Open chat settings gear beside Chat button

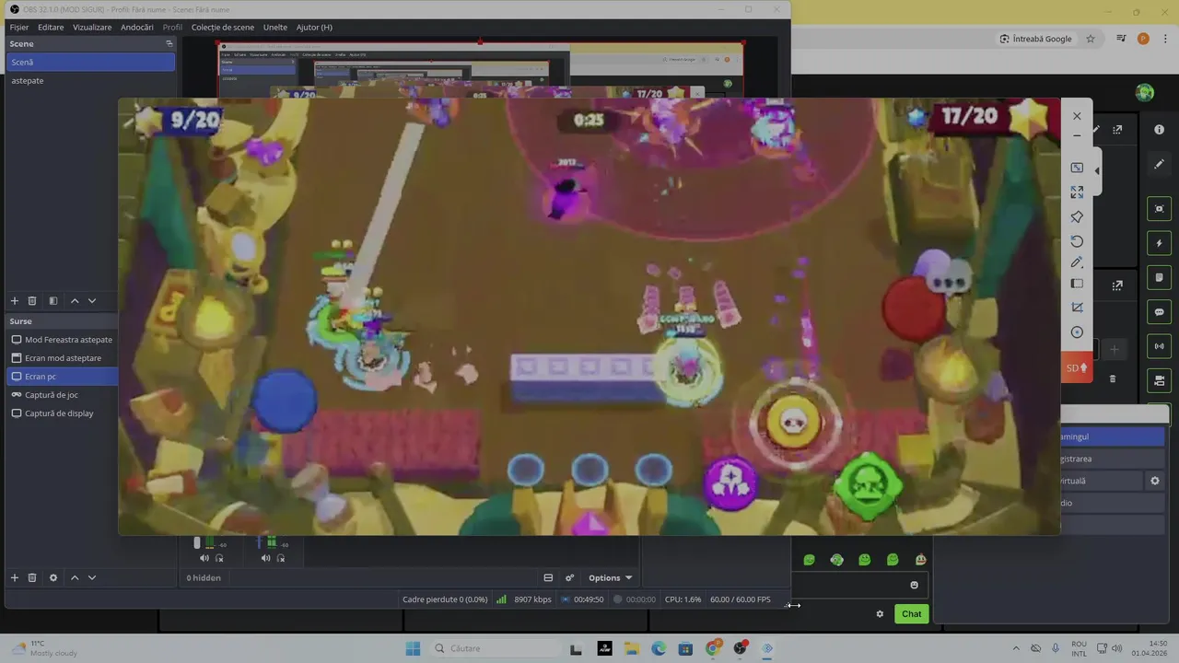[880, 614]
